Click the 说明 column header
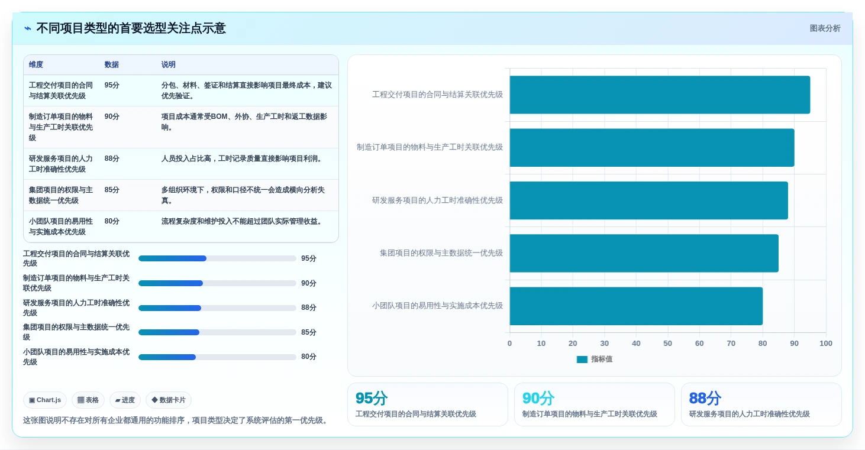 [169, 65]
